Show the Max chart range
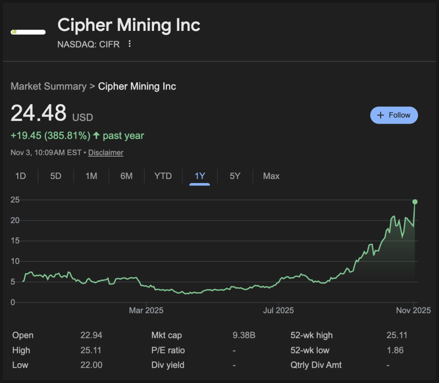The width and height of the screenshot is (439, 383). pyautogui.click(x=271, y=176)
